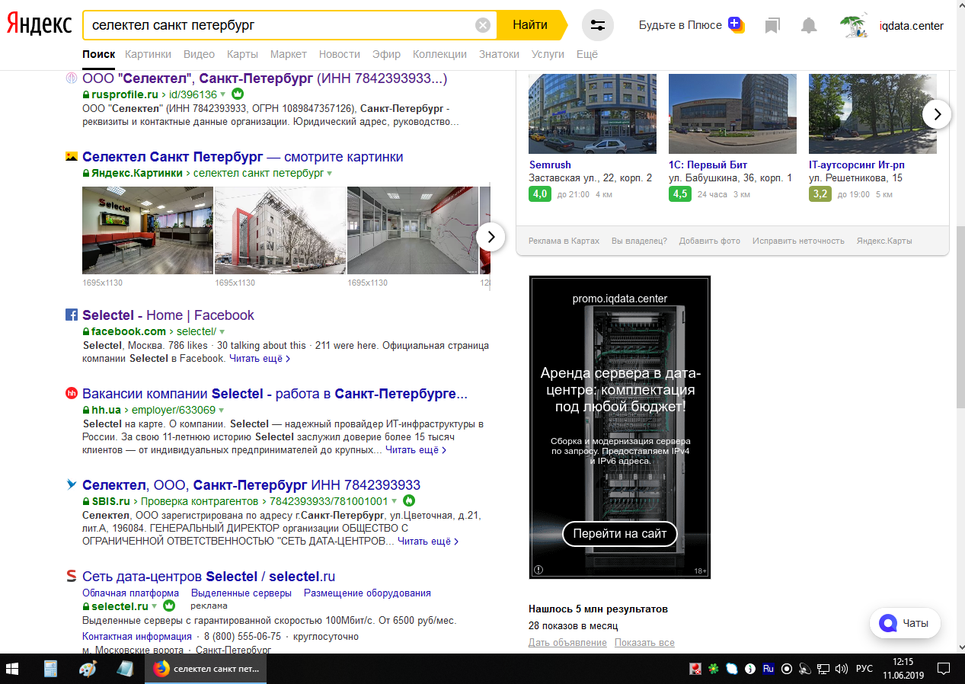Viewport: 965px width, 684px height.
Task: Click green badge icon next to SBIS.ru result
Action: pyautogui.click(x=408, y=501)
